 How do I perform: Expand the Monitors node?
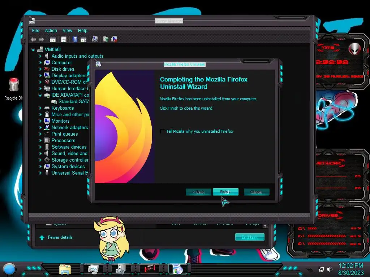[40, 121]
